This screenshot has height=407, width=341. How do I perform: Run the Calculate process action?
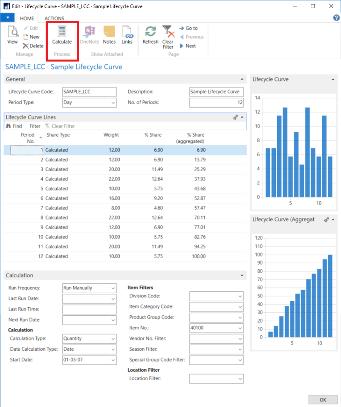pyautogui.click(x=62, y=36)
